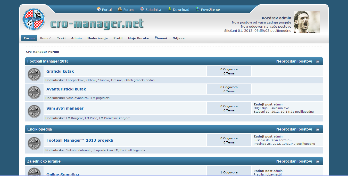Open the Football Legends sub-board
The height and width of the screenshot is (176, 348).
coord(132,150)
